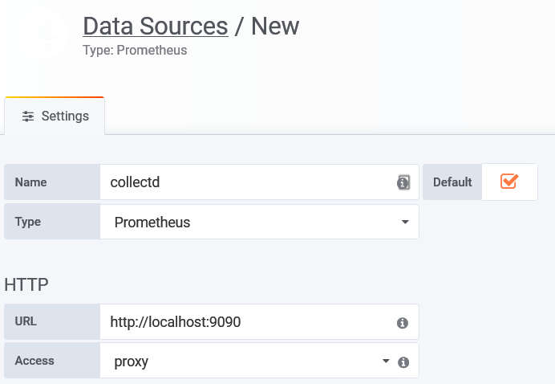Screen dimensions: 555x384
Task: Click the info icon beside Access dropdown
Action: (403, 362)
